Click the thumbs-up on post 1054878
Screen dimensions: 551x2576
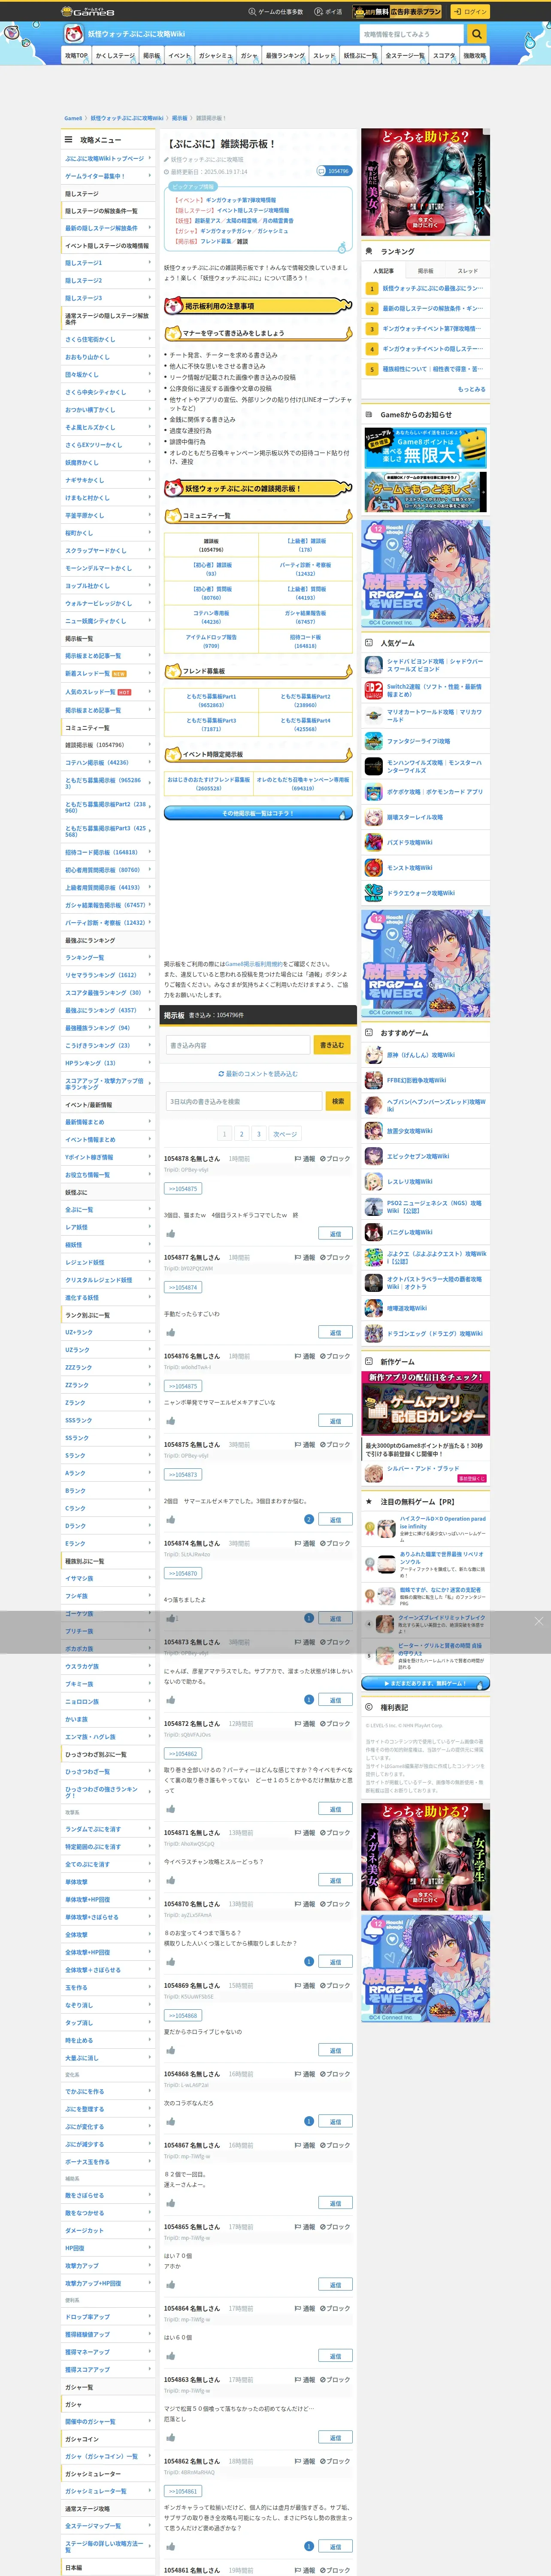pos(170,1234)
